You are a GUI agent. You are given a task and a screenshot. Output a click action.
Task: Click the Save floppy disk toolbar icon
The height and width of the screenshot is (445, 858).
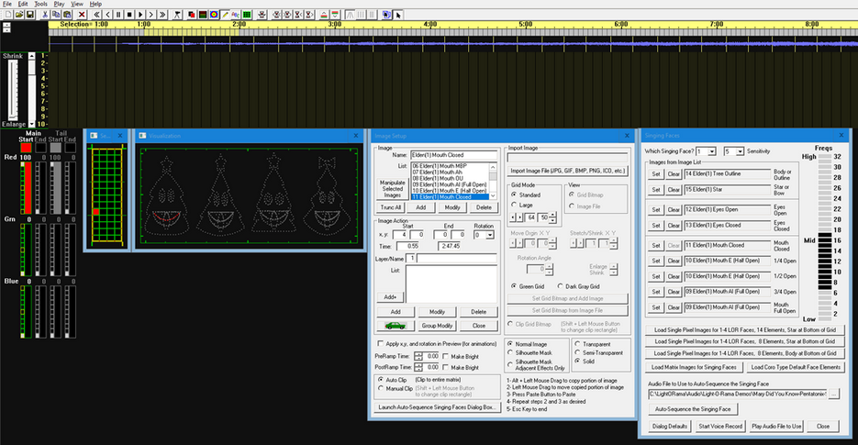[30, 15]
